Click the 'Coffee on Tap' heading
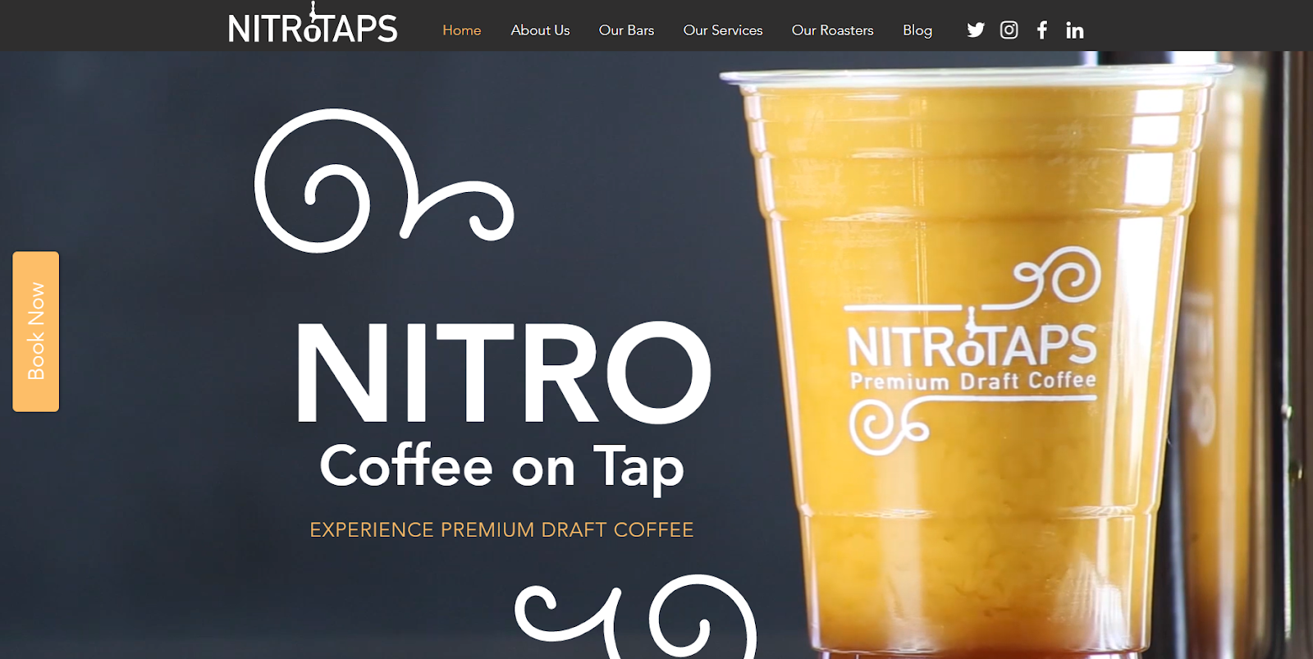This screenshot has width=1313, height=659. tap(501, 466)
